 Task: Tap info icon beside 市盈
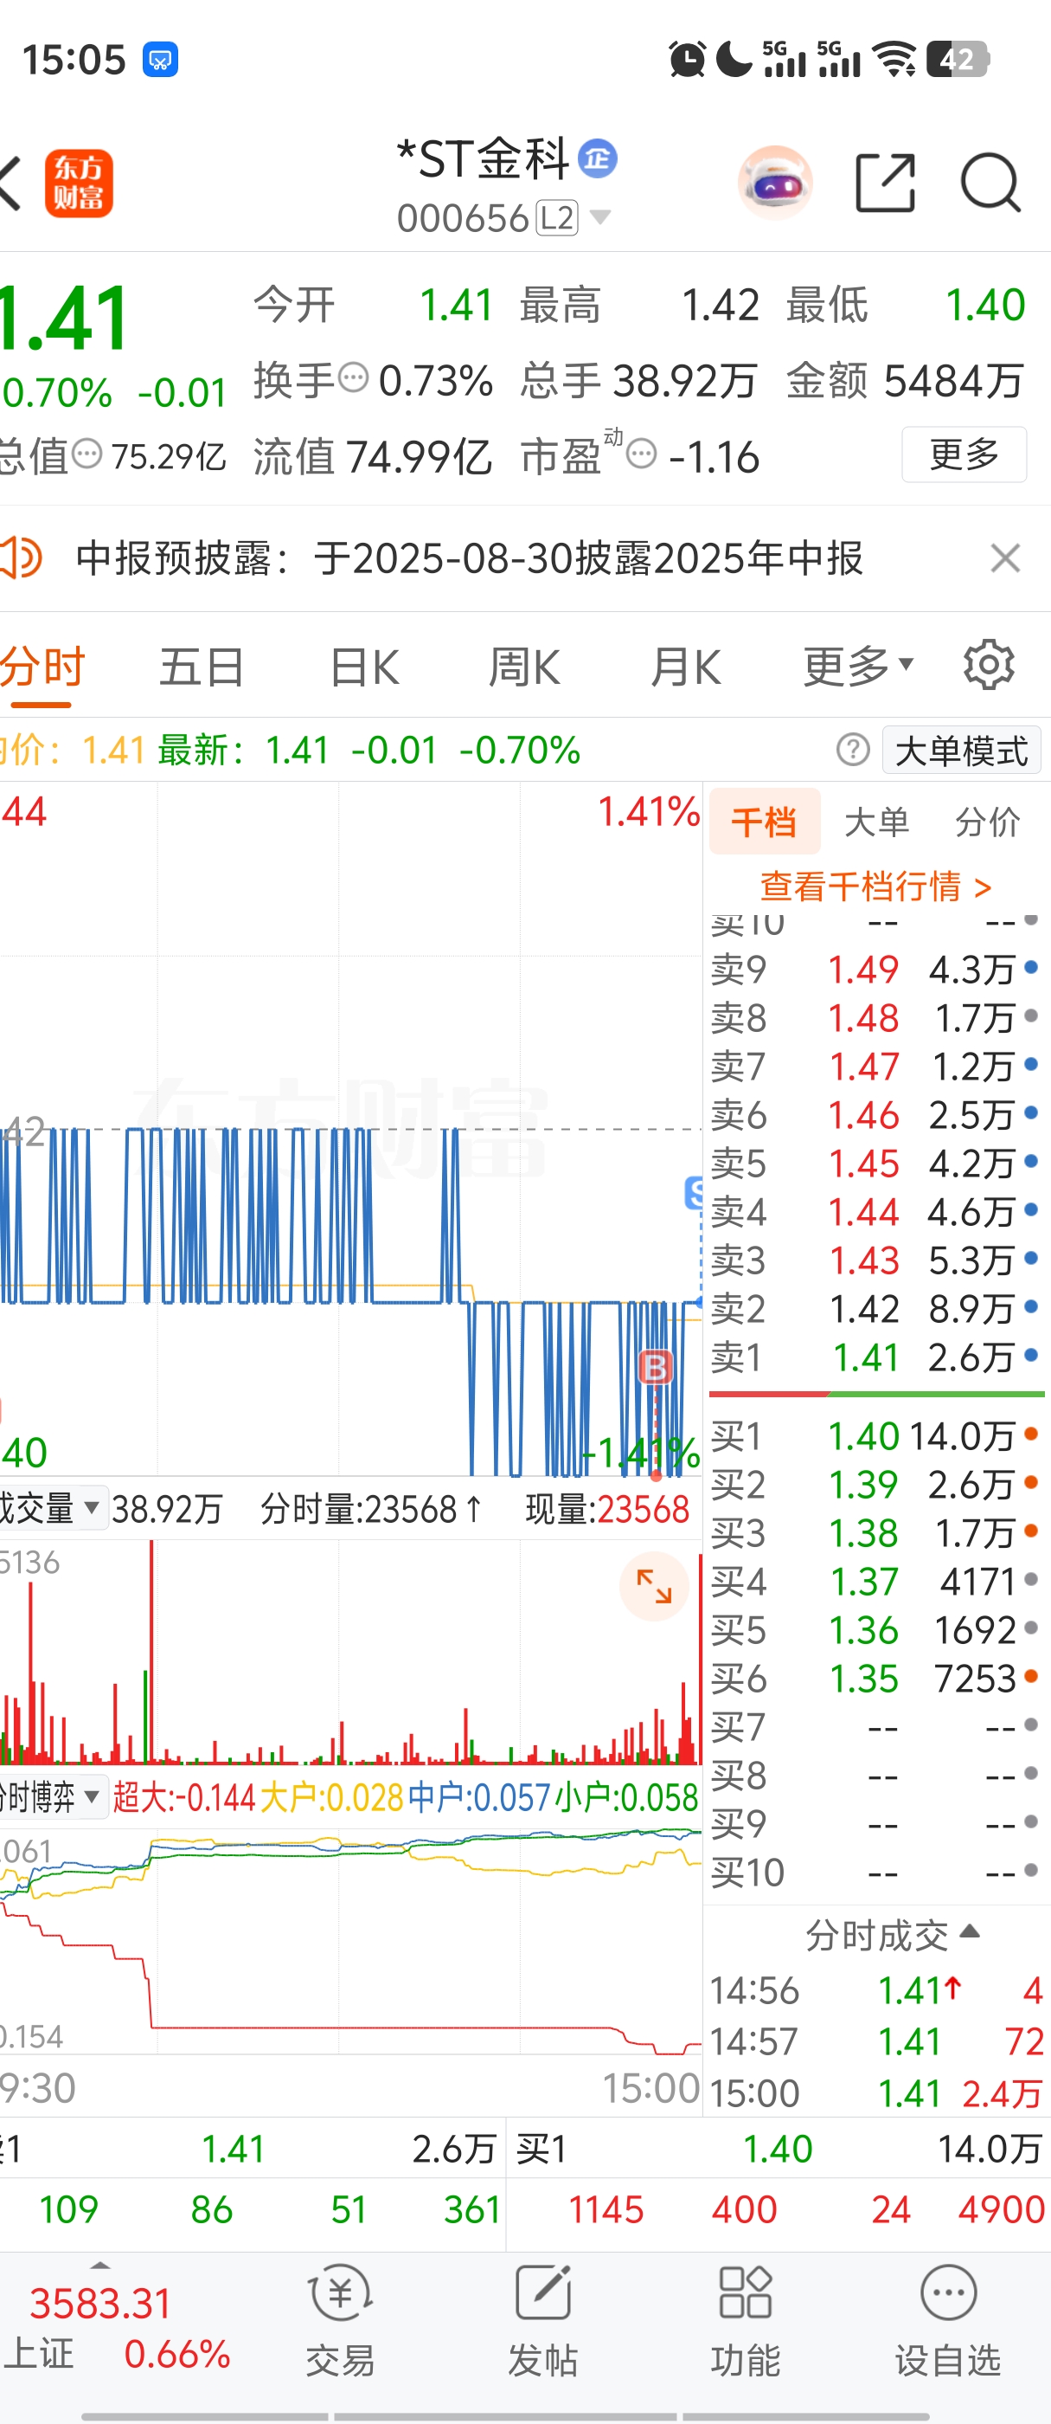(x=641, y=455)
